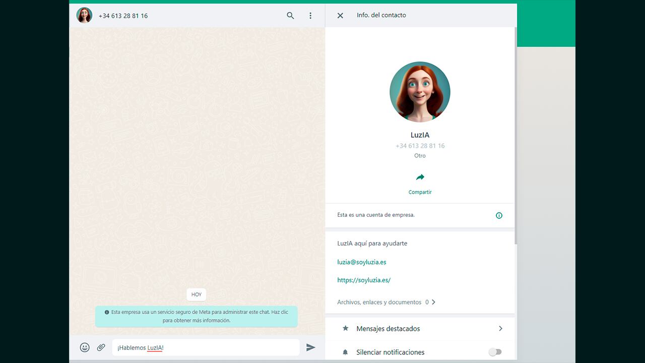645x363 pixels.
Task: Click the contact avatar in the chat header
Action: [x=84, y=15]
